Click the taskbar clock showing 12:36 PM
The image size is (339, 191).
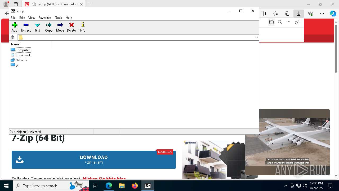pyautogui.click(x=316, y=186)
